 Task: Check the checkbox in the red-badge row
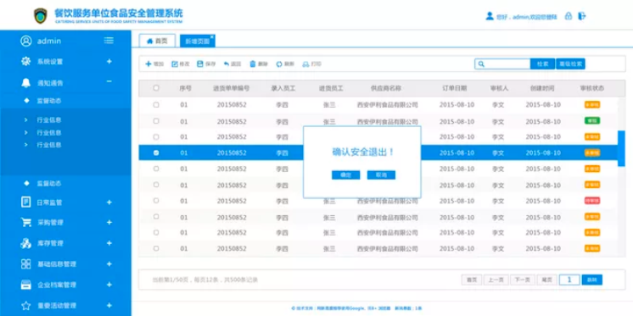[156, 200]
